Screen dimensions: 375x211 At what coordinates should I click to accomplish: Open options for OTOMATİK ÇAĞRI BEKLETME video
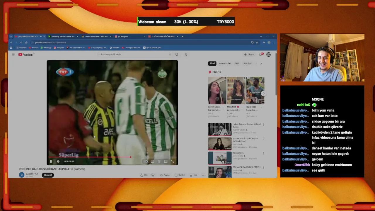tap(263, 167)
